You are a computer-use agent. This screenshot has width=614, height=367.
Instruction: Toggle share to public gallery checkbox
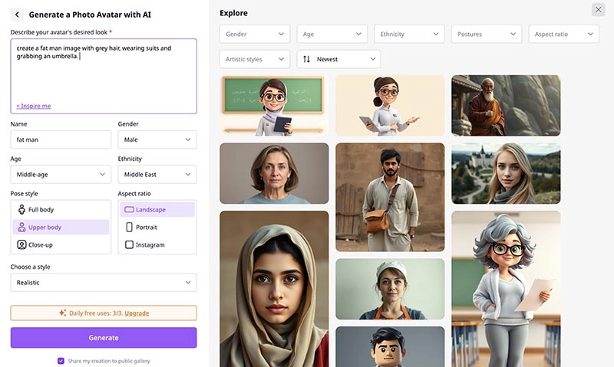click(61, 361)
